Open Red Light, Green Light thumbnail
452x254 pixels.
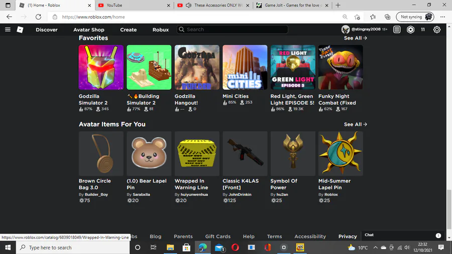coord(293,67)
